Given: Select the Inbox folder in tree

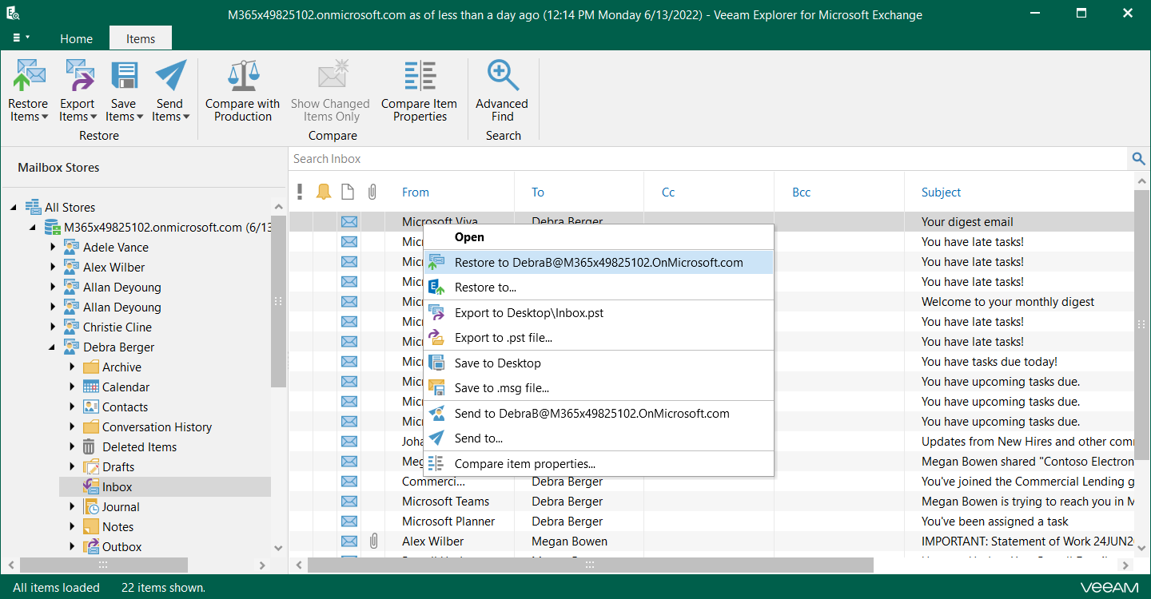Looking at the screenshot, I should pos(165,487).
